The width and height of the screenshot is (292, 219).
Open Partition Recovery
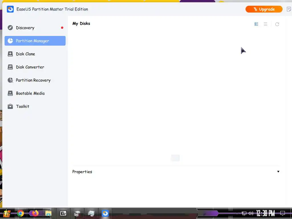click(x=35, y=80)
